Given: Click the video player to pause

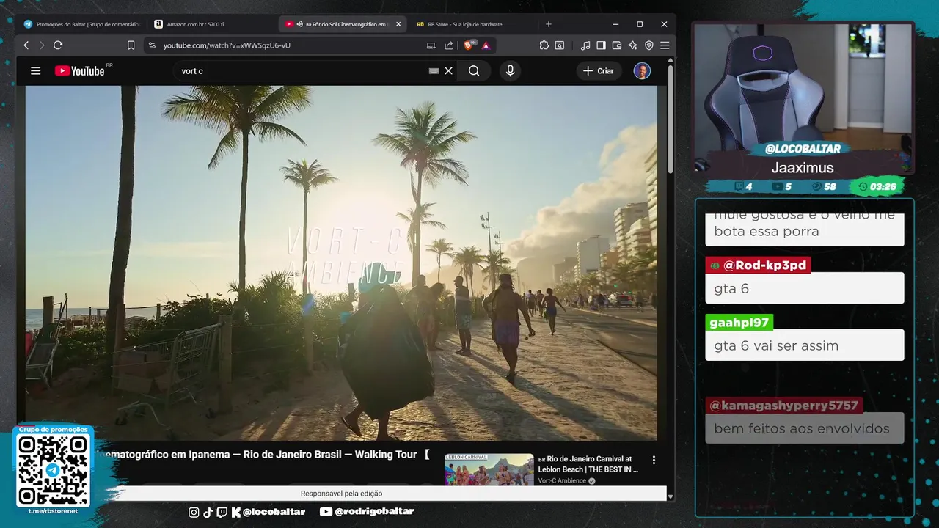Looking at the screenshot, I should pyautogui.click(x=341, y=263).
